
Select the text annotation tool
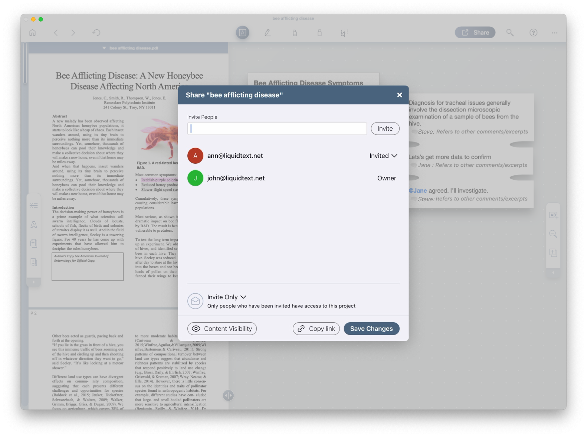(x=242, y=33)
